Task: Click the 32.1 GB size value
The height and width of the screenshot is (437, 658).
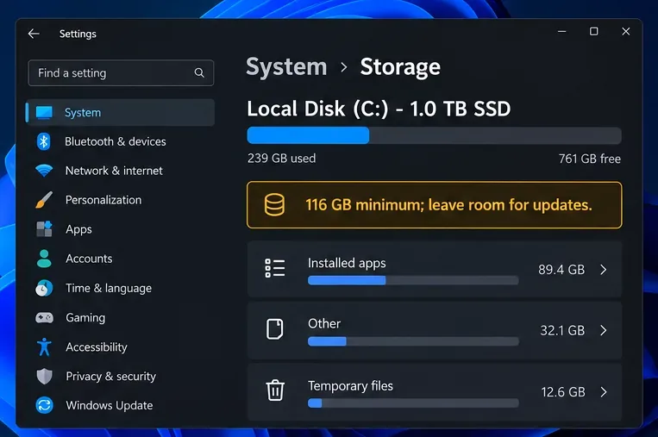Action: pos(562,330)
